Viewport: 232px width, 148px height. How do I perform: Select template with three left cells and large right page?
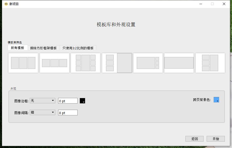coord(117,63)
